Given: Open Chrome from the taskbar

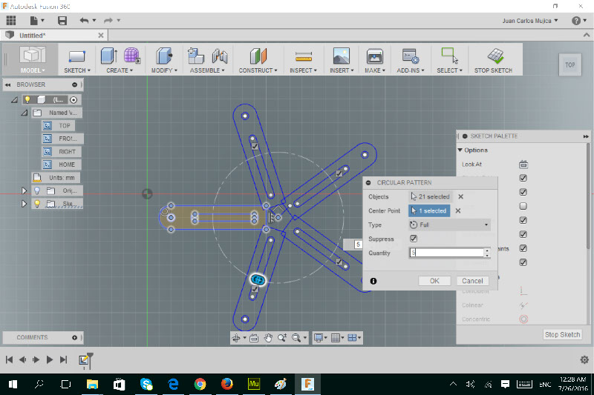Looking at the screenshot, I should coord(200,384).
